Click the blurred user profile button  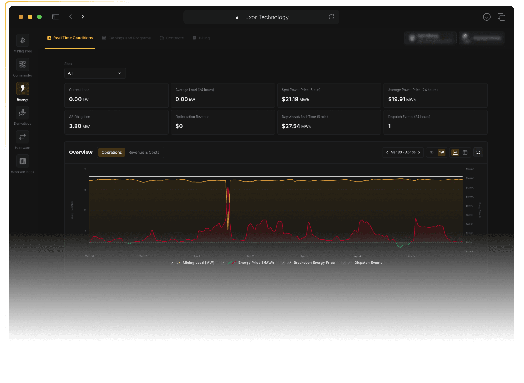tap(482, 38)
